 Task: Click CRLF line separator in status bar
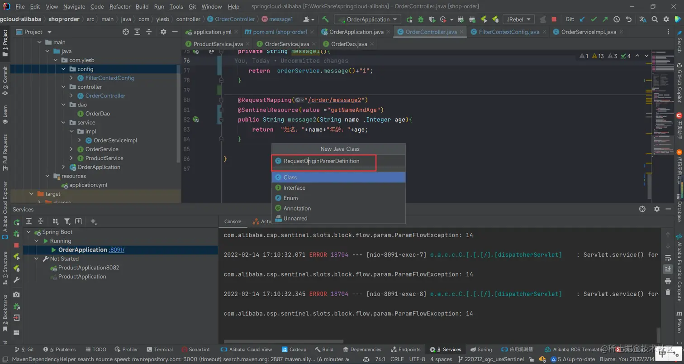pyautogui.click(x=397, y=359)
